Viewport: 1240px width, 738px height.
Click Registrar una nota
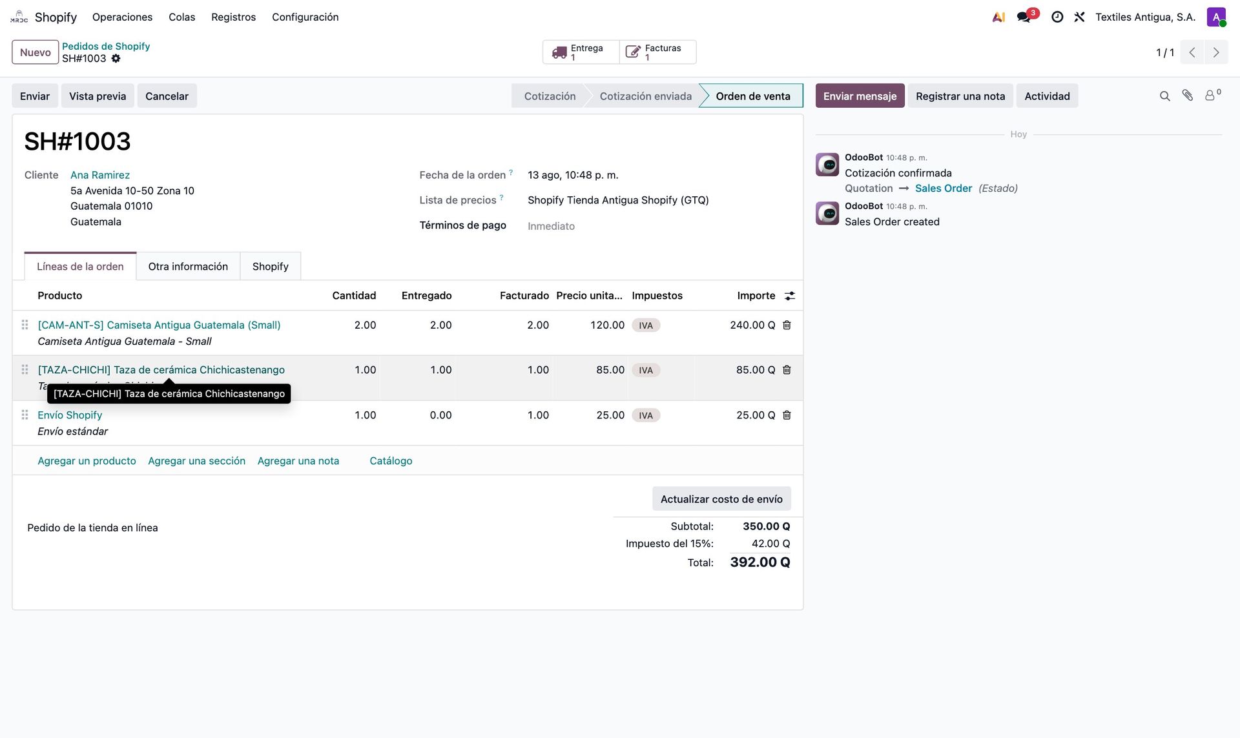(x=960, y=96)
